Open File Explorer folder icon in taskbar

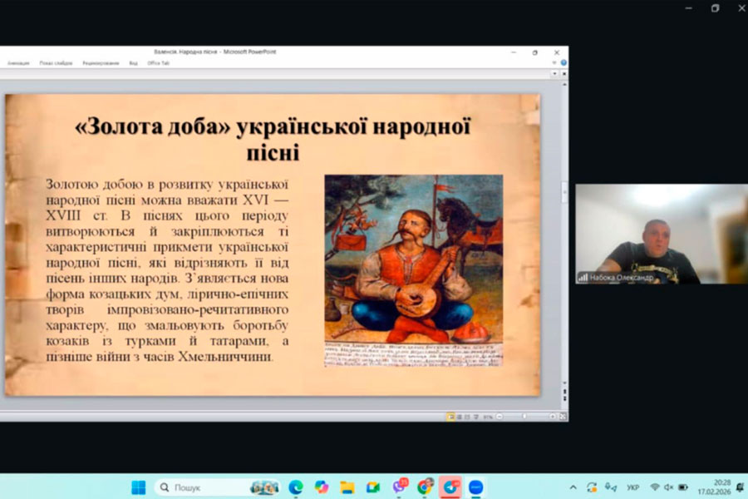point(347,487)
